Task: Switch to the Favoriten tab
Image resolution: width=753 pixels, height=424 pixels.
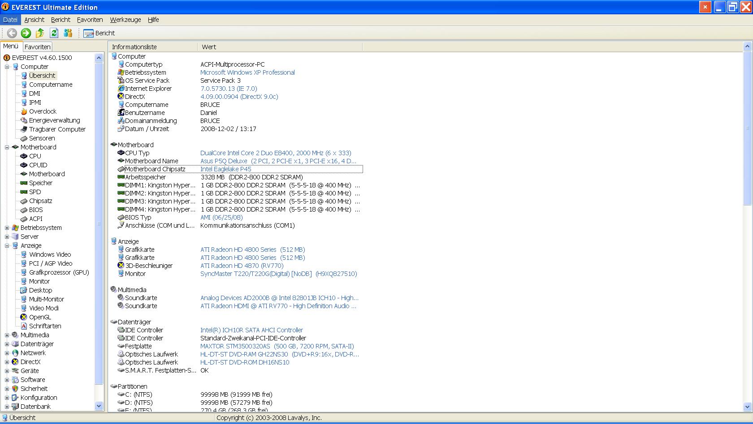Action: 37,47
